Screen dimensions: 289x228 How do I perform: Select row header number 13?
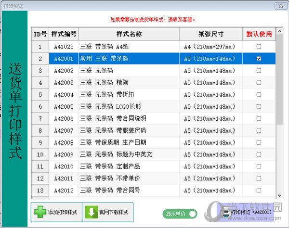click(x=40, y=190)
